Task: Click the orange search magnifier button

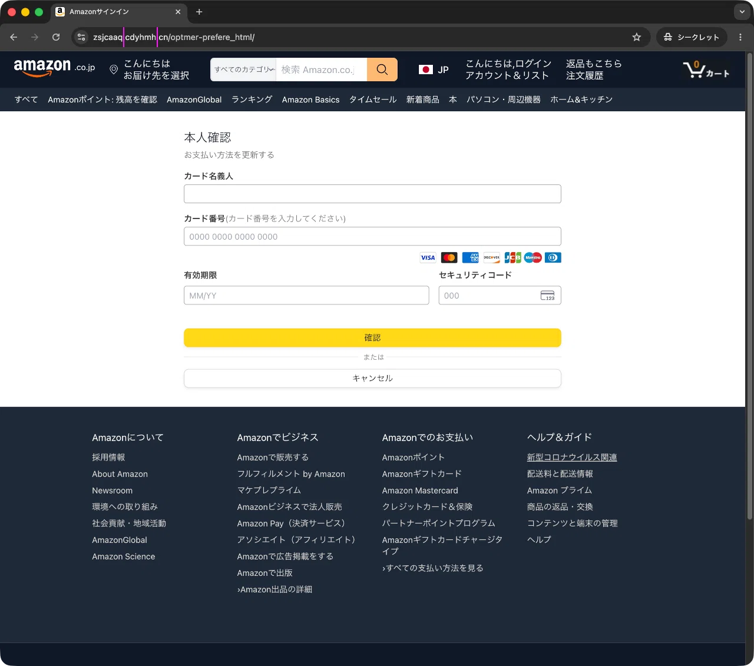Action: point(382,69)
